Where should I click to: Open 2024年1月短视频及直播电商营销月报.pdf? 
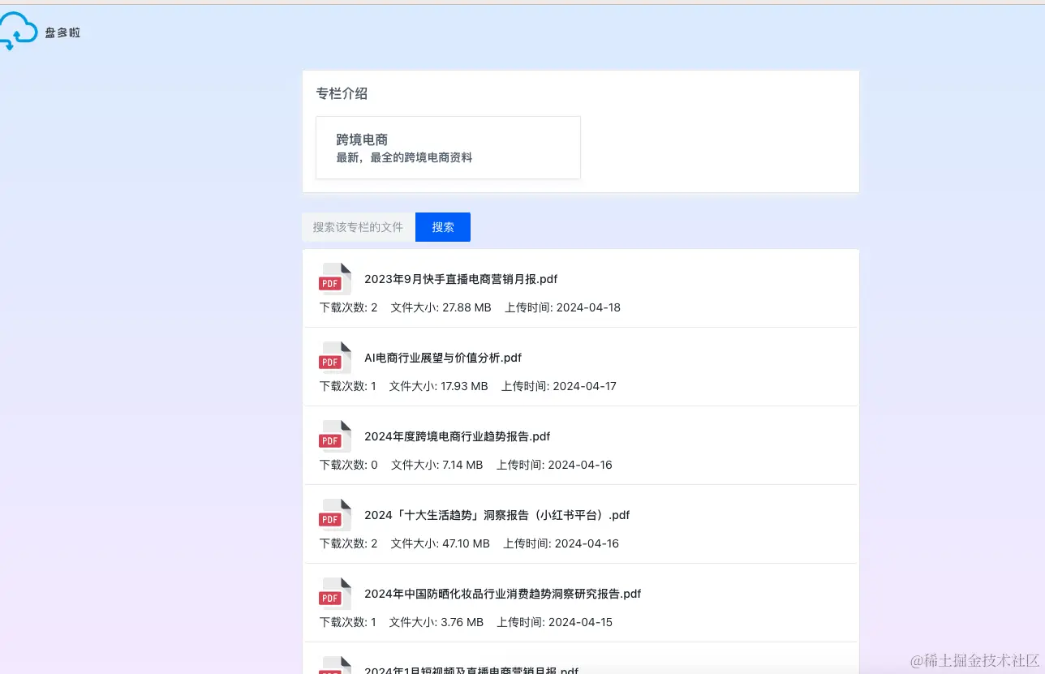[x=471, y=670]
